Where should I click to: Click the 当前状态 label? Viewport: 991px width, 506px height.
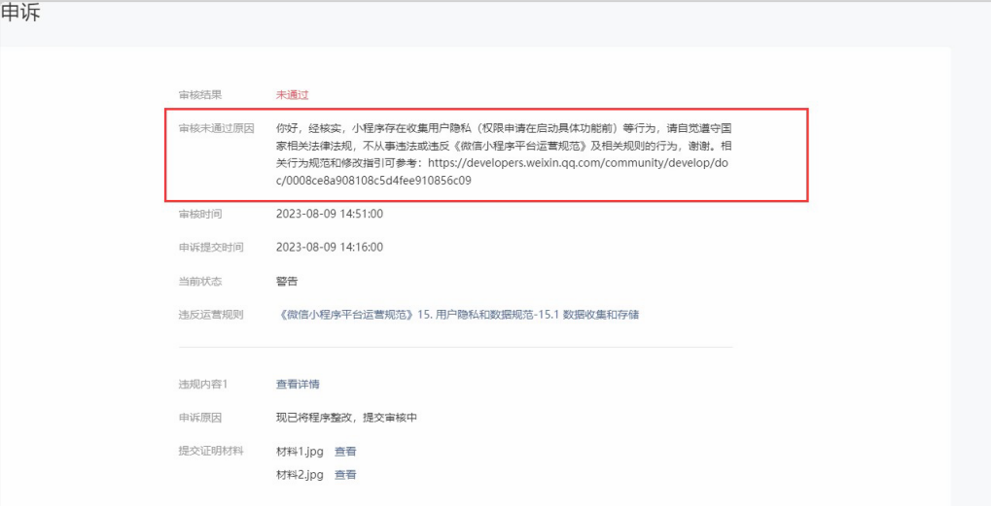[200, 282]
